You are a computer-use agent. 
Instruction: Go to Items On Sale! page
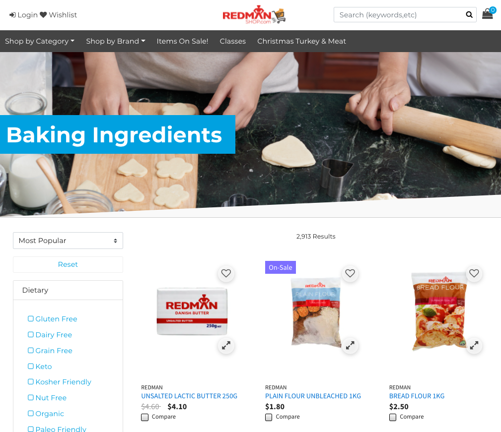point(182,41)
